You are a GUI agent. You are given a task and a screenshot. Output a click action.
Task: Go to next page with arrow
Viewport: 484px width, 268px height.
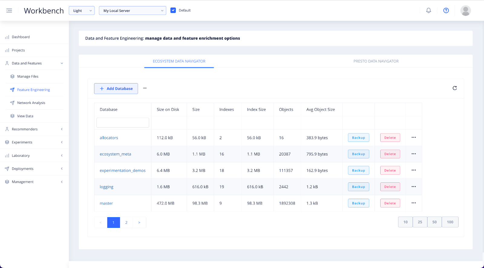click(x=139, y=223)
